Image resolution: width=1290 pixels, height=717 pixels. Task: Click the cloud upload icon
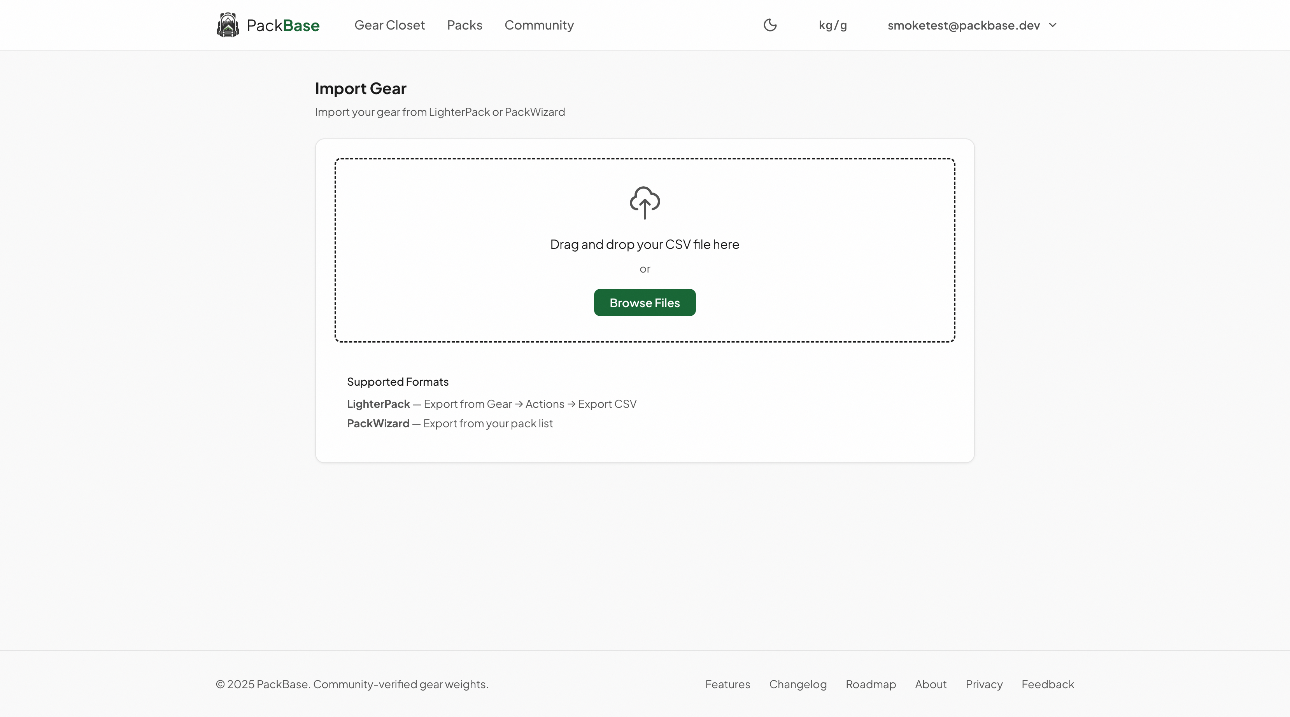[x=645, y=203]
